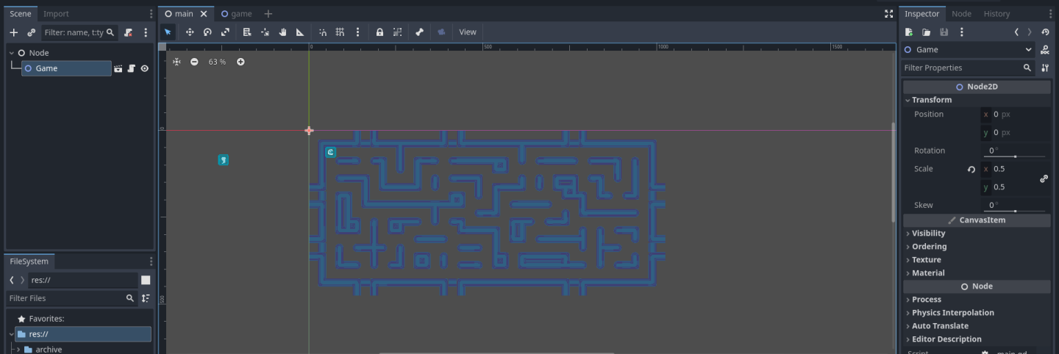This screenshot has height=354, width=1059.
Task: Activate the Rotate Mode tool
Action: [207, 32]
